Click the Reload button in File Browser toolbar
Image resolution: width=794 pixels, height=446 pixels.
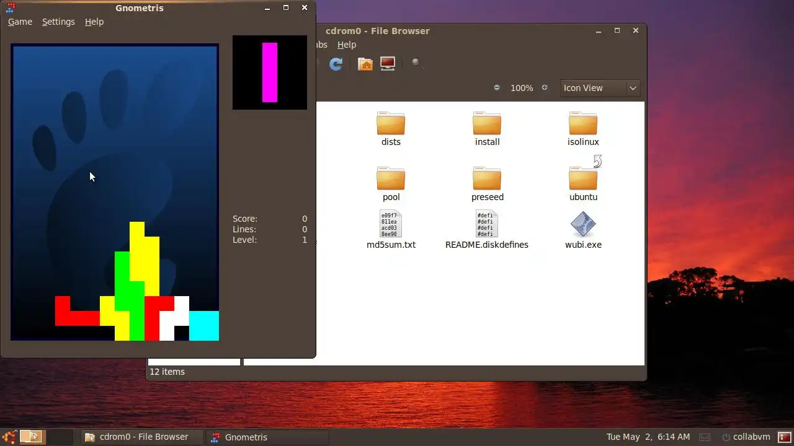tap(336, 64)
